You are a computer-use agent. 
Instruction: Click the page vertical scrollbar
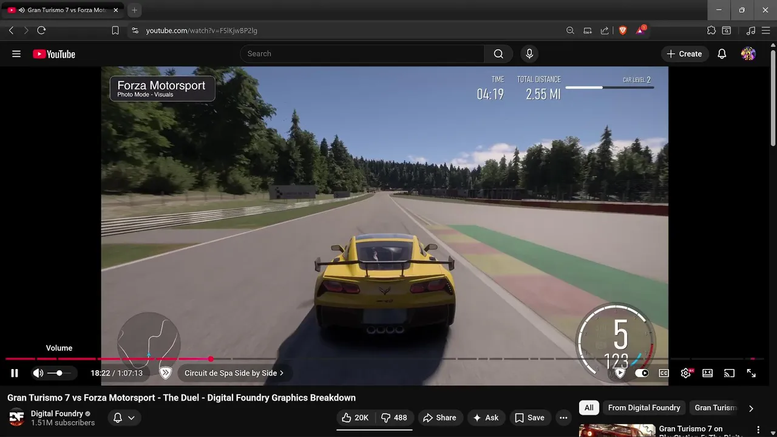[773, 97]
